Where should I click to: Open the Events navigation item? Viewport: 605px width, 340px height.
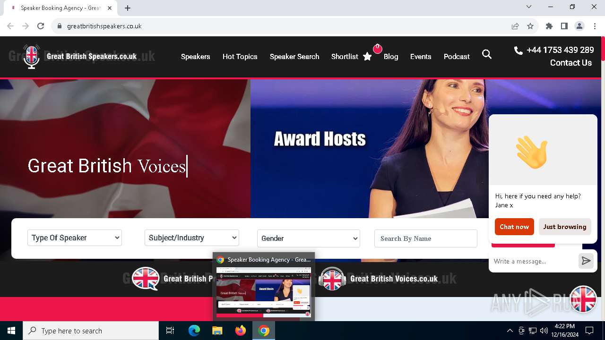click(421, 56)
